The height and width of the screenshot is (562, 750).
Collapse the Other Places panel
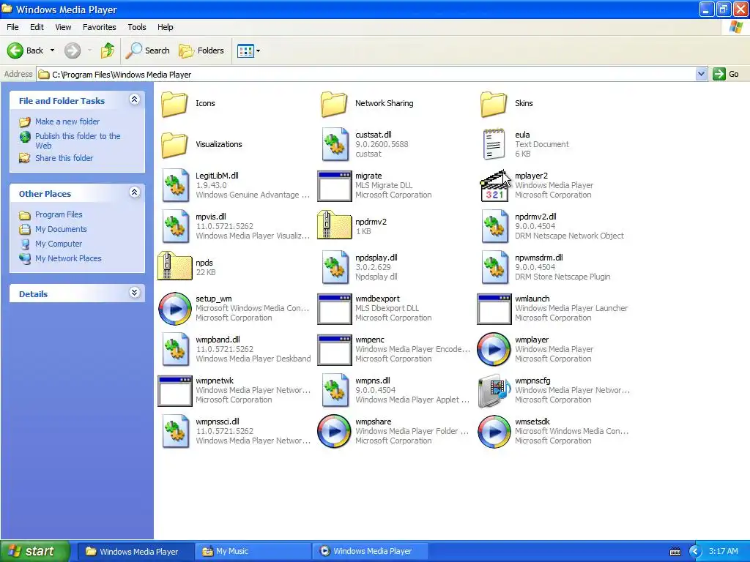[x=135, y=192]
